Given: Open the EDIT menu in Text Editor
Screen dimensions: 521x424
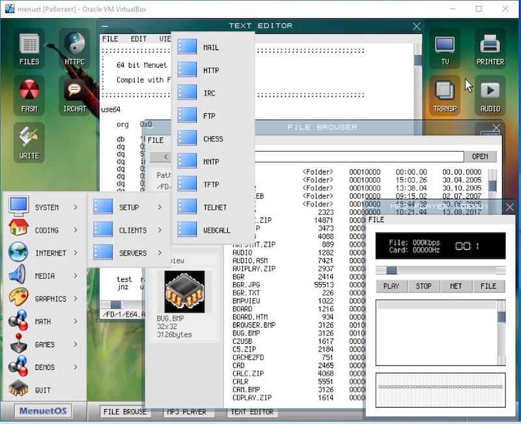Looking at the screenshot, I should [x=139, y=39].
